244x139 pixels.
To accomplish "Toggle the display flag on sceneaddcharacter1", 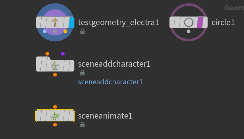I will click(x=71, y=66).
